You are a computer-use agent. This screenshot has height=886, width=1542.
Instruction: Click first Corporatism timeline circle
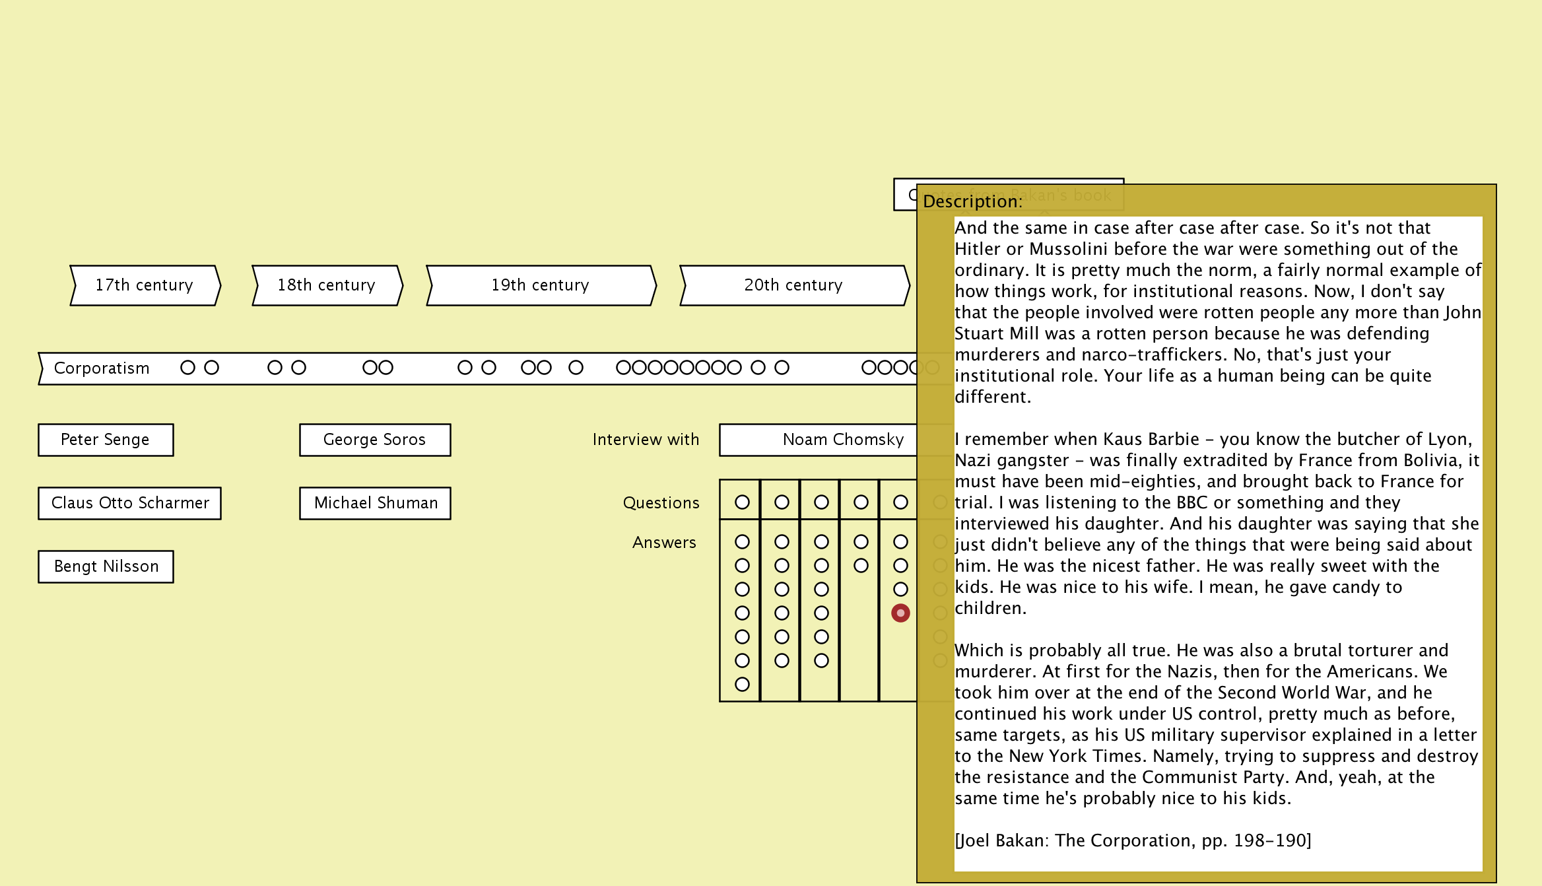[x=187, y=368]
